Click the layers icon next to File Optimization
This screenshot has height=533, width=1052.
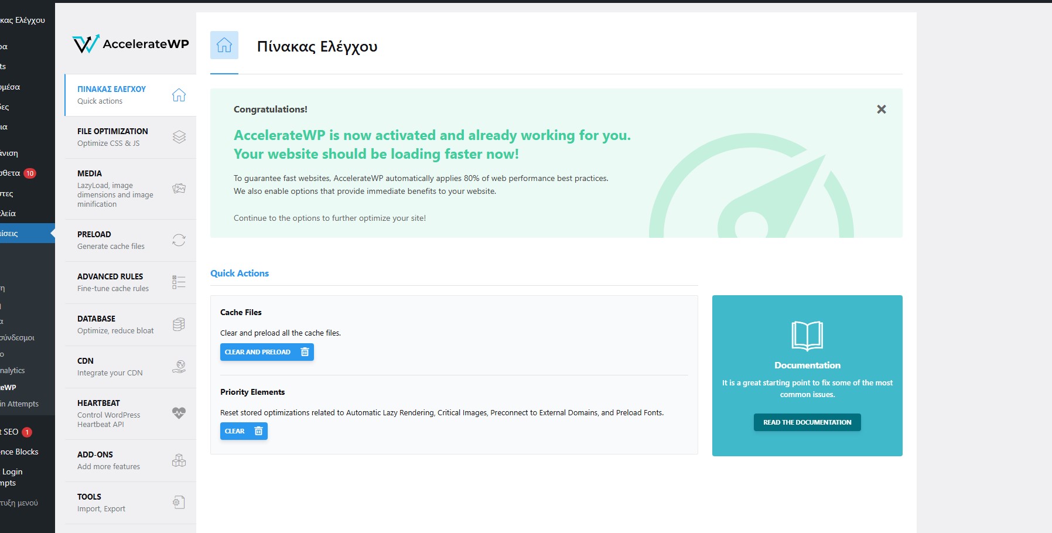[x=179, y=137]
